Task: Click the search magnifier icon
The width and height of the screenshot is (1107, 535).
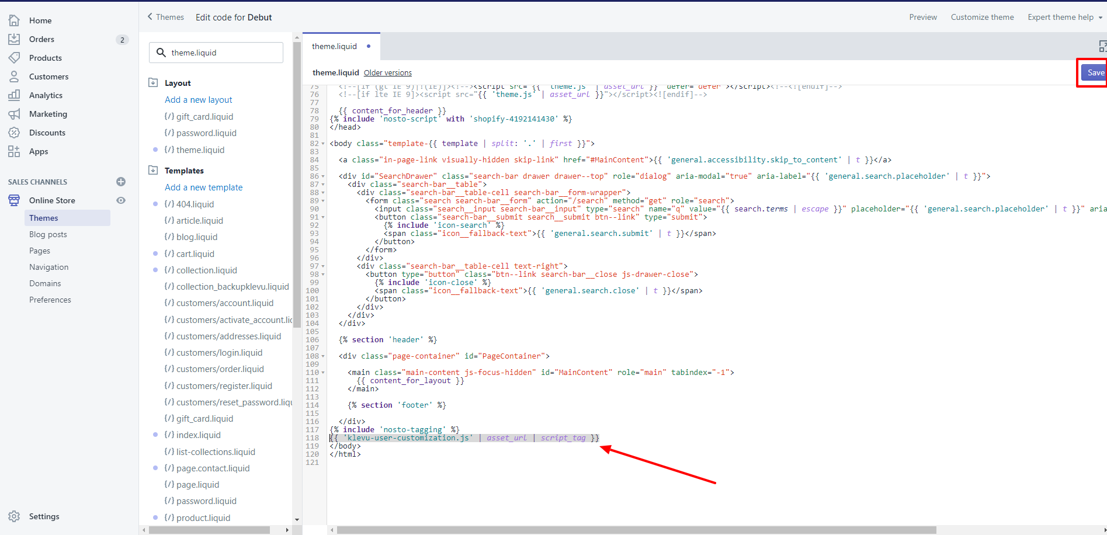Action: [161, 53]
